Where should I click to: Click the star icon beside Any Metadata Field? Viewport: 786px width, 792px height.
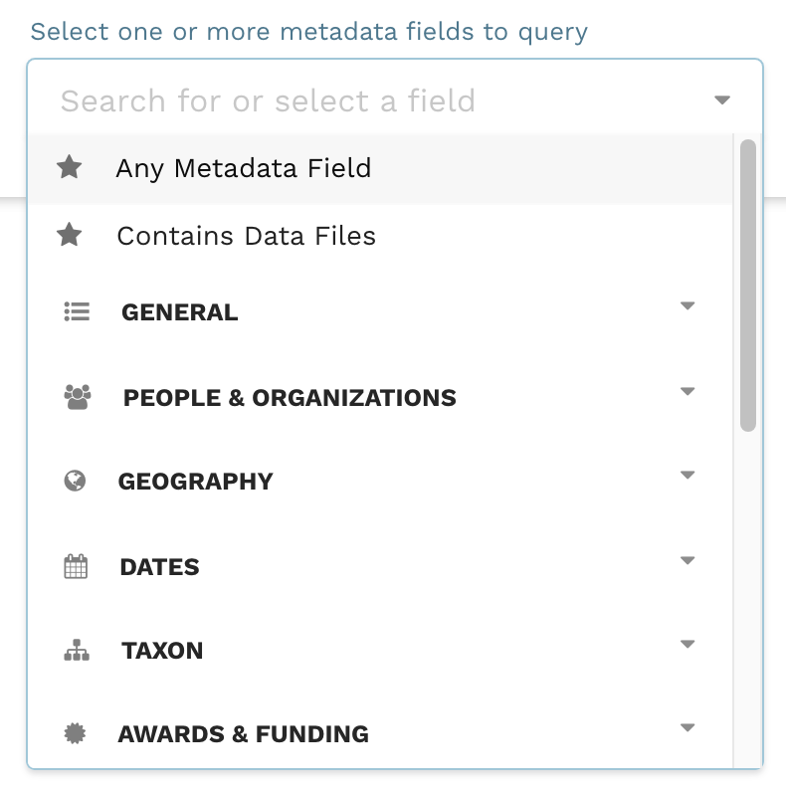click(x=69, y=167)
